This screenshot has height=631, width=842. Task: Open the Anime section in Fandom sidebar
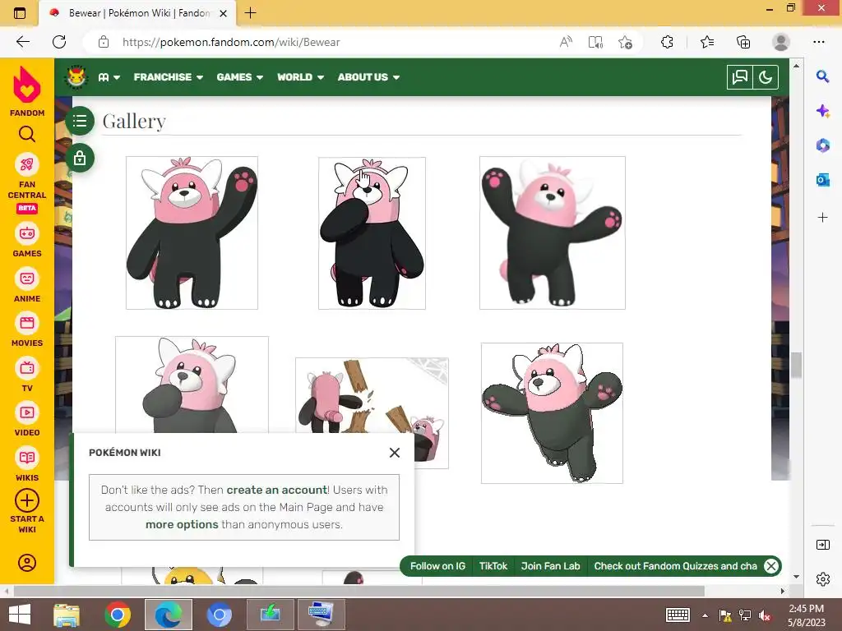27,285
